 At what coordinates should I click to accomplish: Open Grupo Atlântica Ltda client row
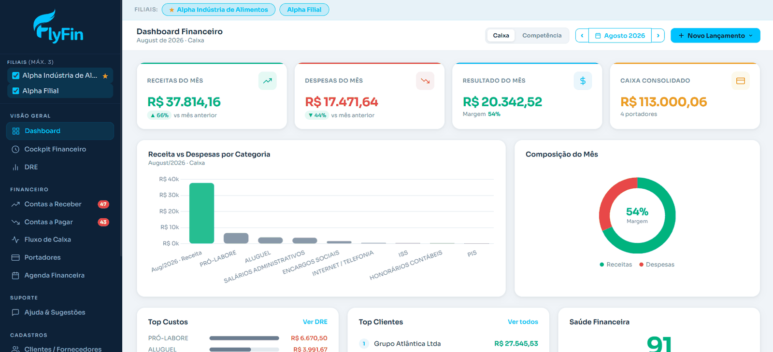click(448, 344)
